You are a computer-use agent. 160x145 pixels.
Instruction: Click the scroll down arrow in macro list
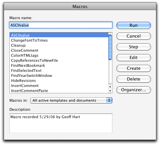click(110, 91)
